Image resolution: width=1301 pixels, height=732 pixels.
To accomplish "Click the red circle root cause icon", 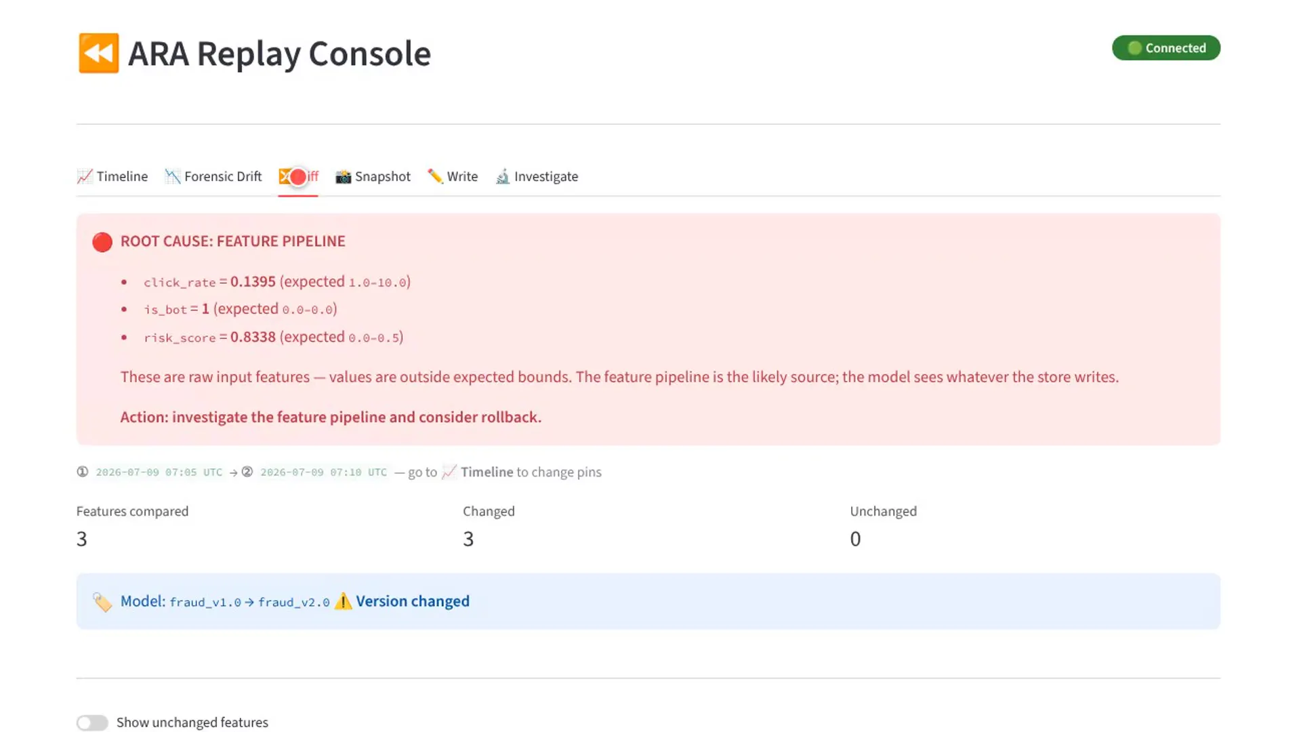I will click(x=102, y=242).
